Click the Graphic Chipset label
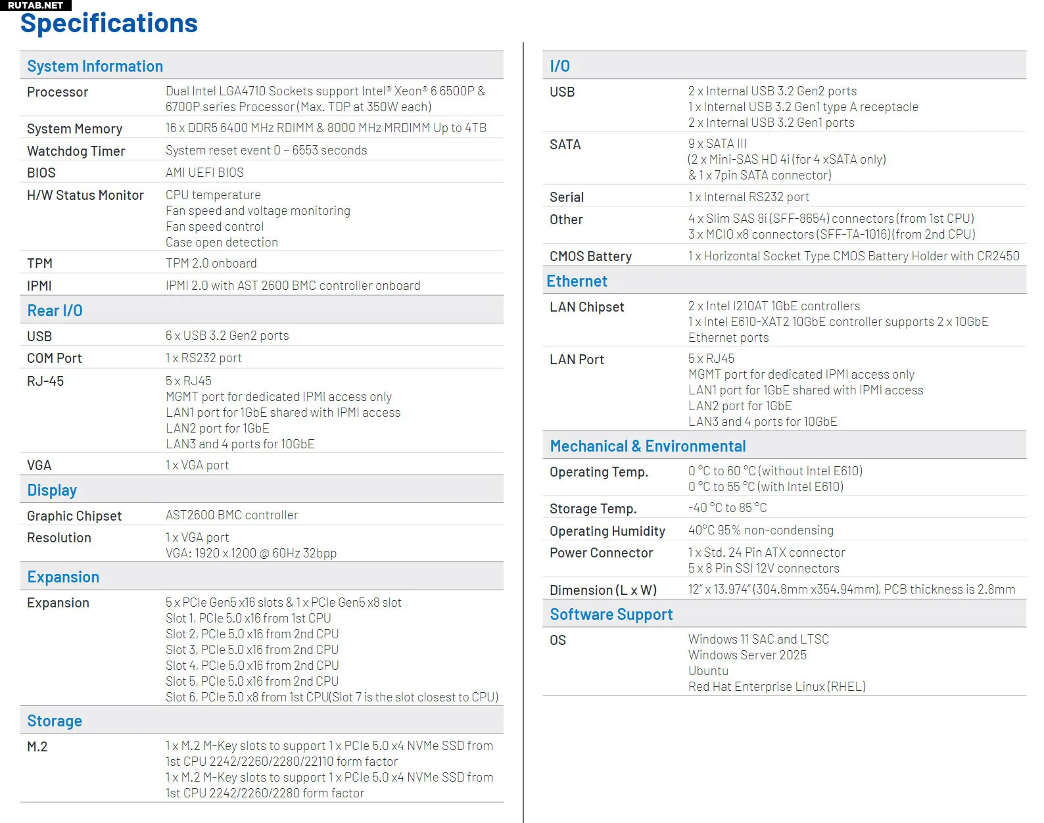The image size is (1044, 823). (x=74, y=516)
